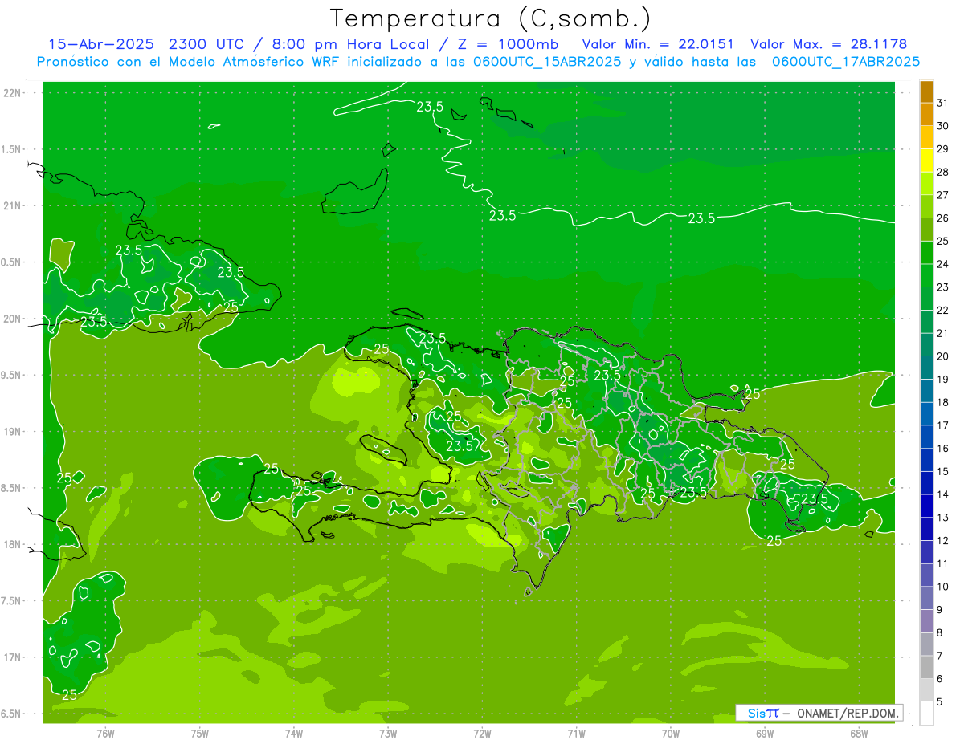Click the "22N" latitude axis label

click(12, 92)
